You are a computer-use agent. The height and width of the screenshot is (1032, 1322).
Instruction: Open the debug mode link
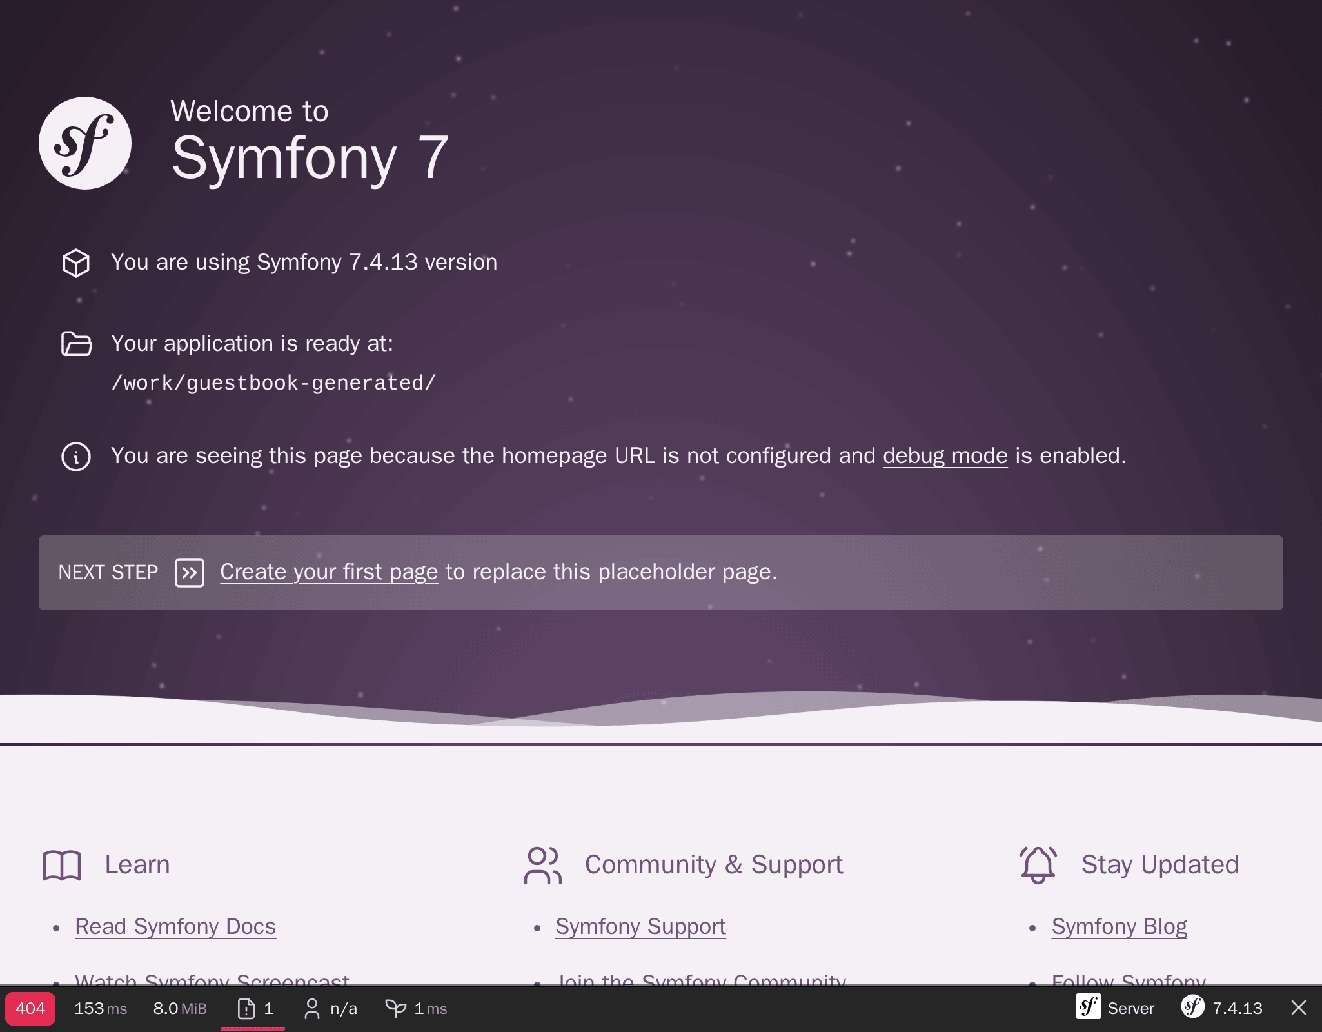[x=945, y=456]
